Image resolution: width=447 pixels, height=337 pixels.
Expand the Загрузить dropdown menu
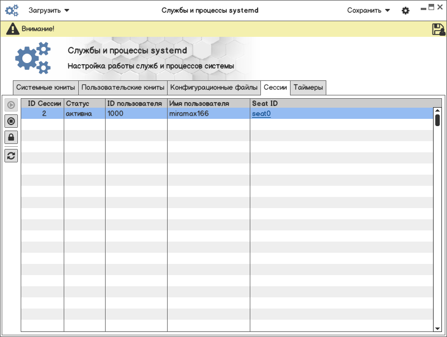pyautogui.click(x=49, y=11)
